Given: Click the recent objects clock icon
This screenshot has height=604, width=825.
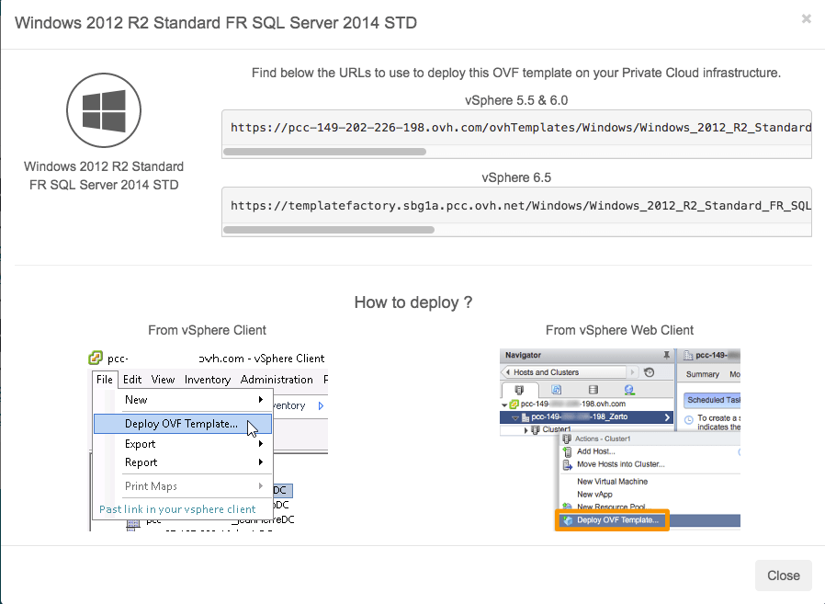Looking at the screenshot, I should coord(649,372).
